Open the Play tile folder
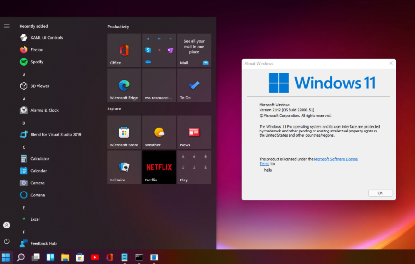415x264 pixels. [194, 167]
